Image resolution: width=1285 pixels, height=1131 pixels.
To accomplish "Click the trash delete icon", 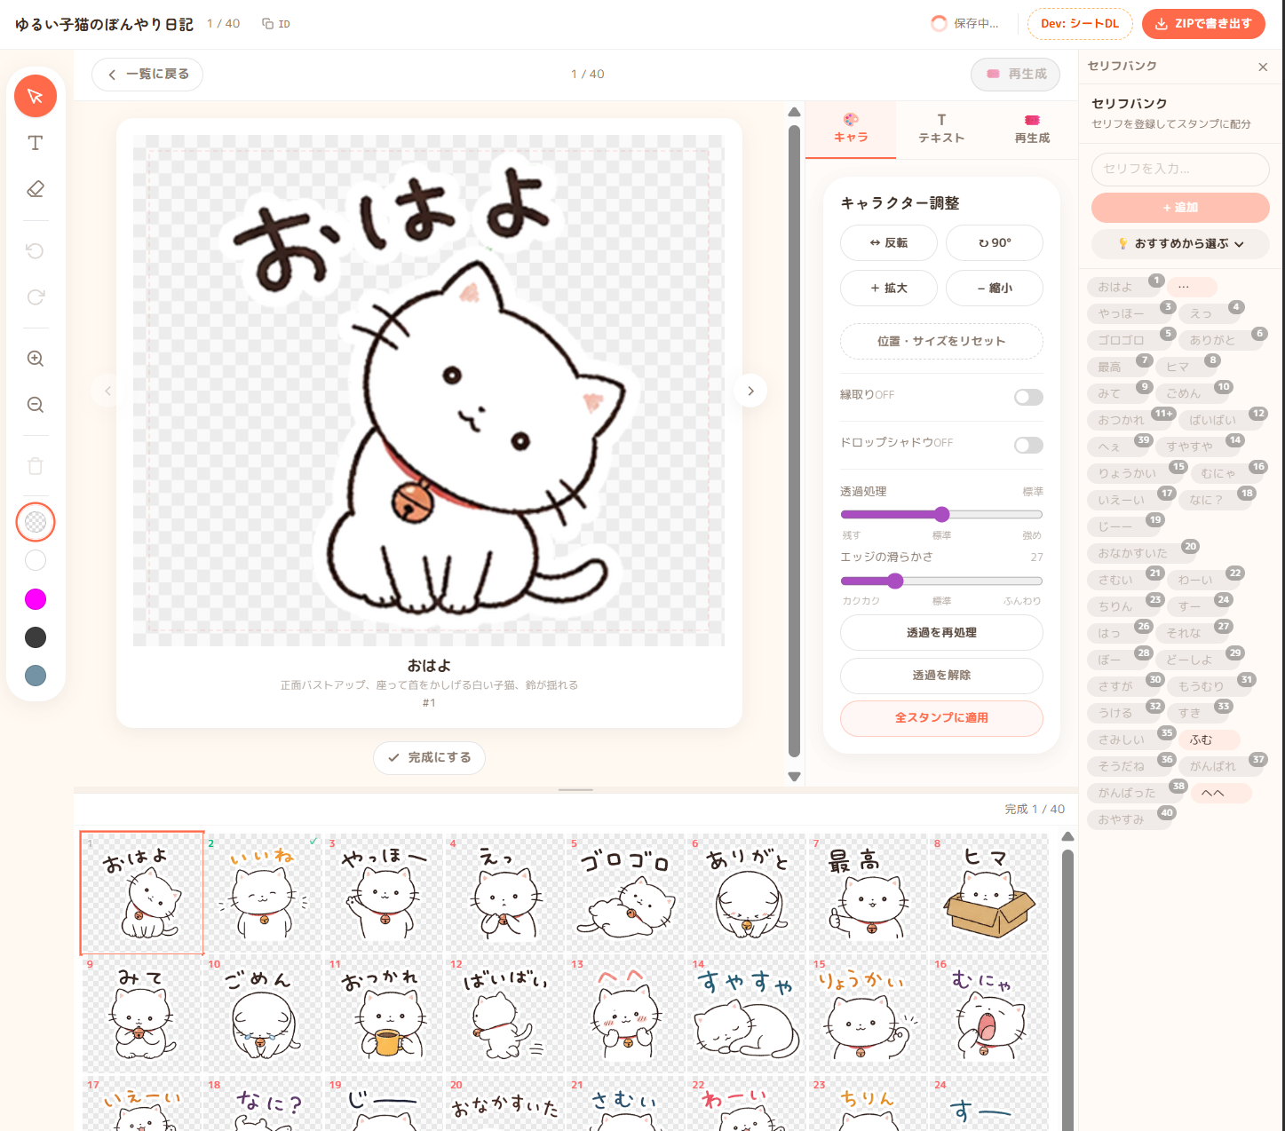I will [36, 466].
